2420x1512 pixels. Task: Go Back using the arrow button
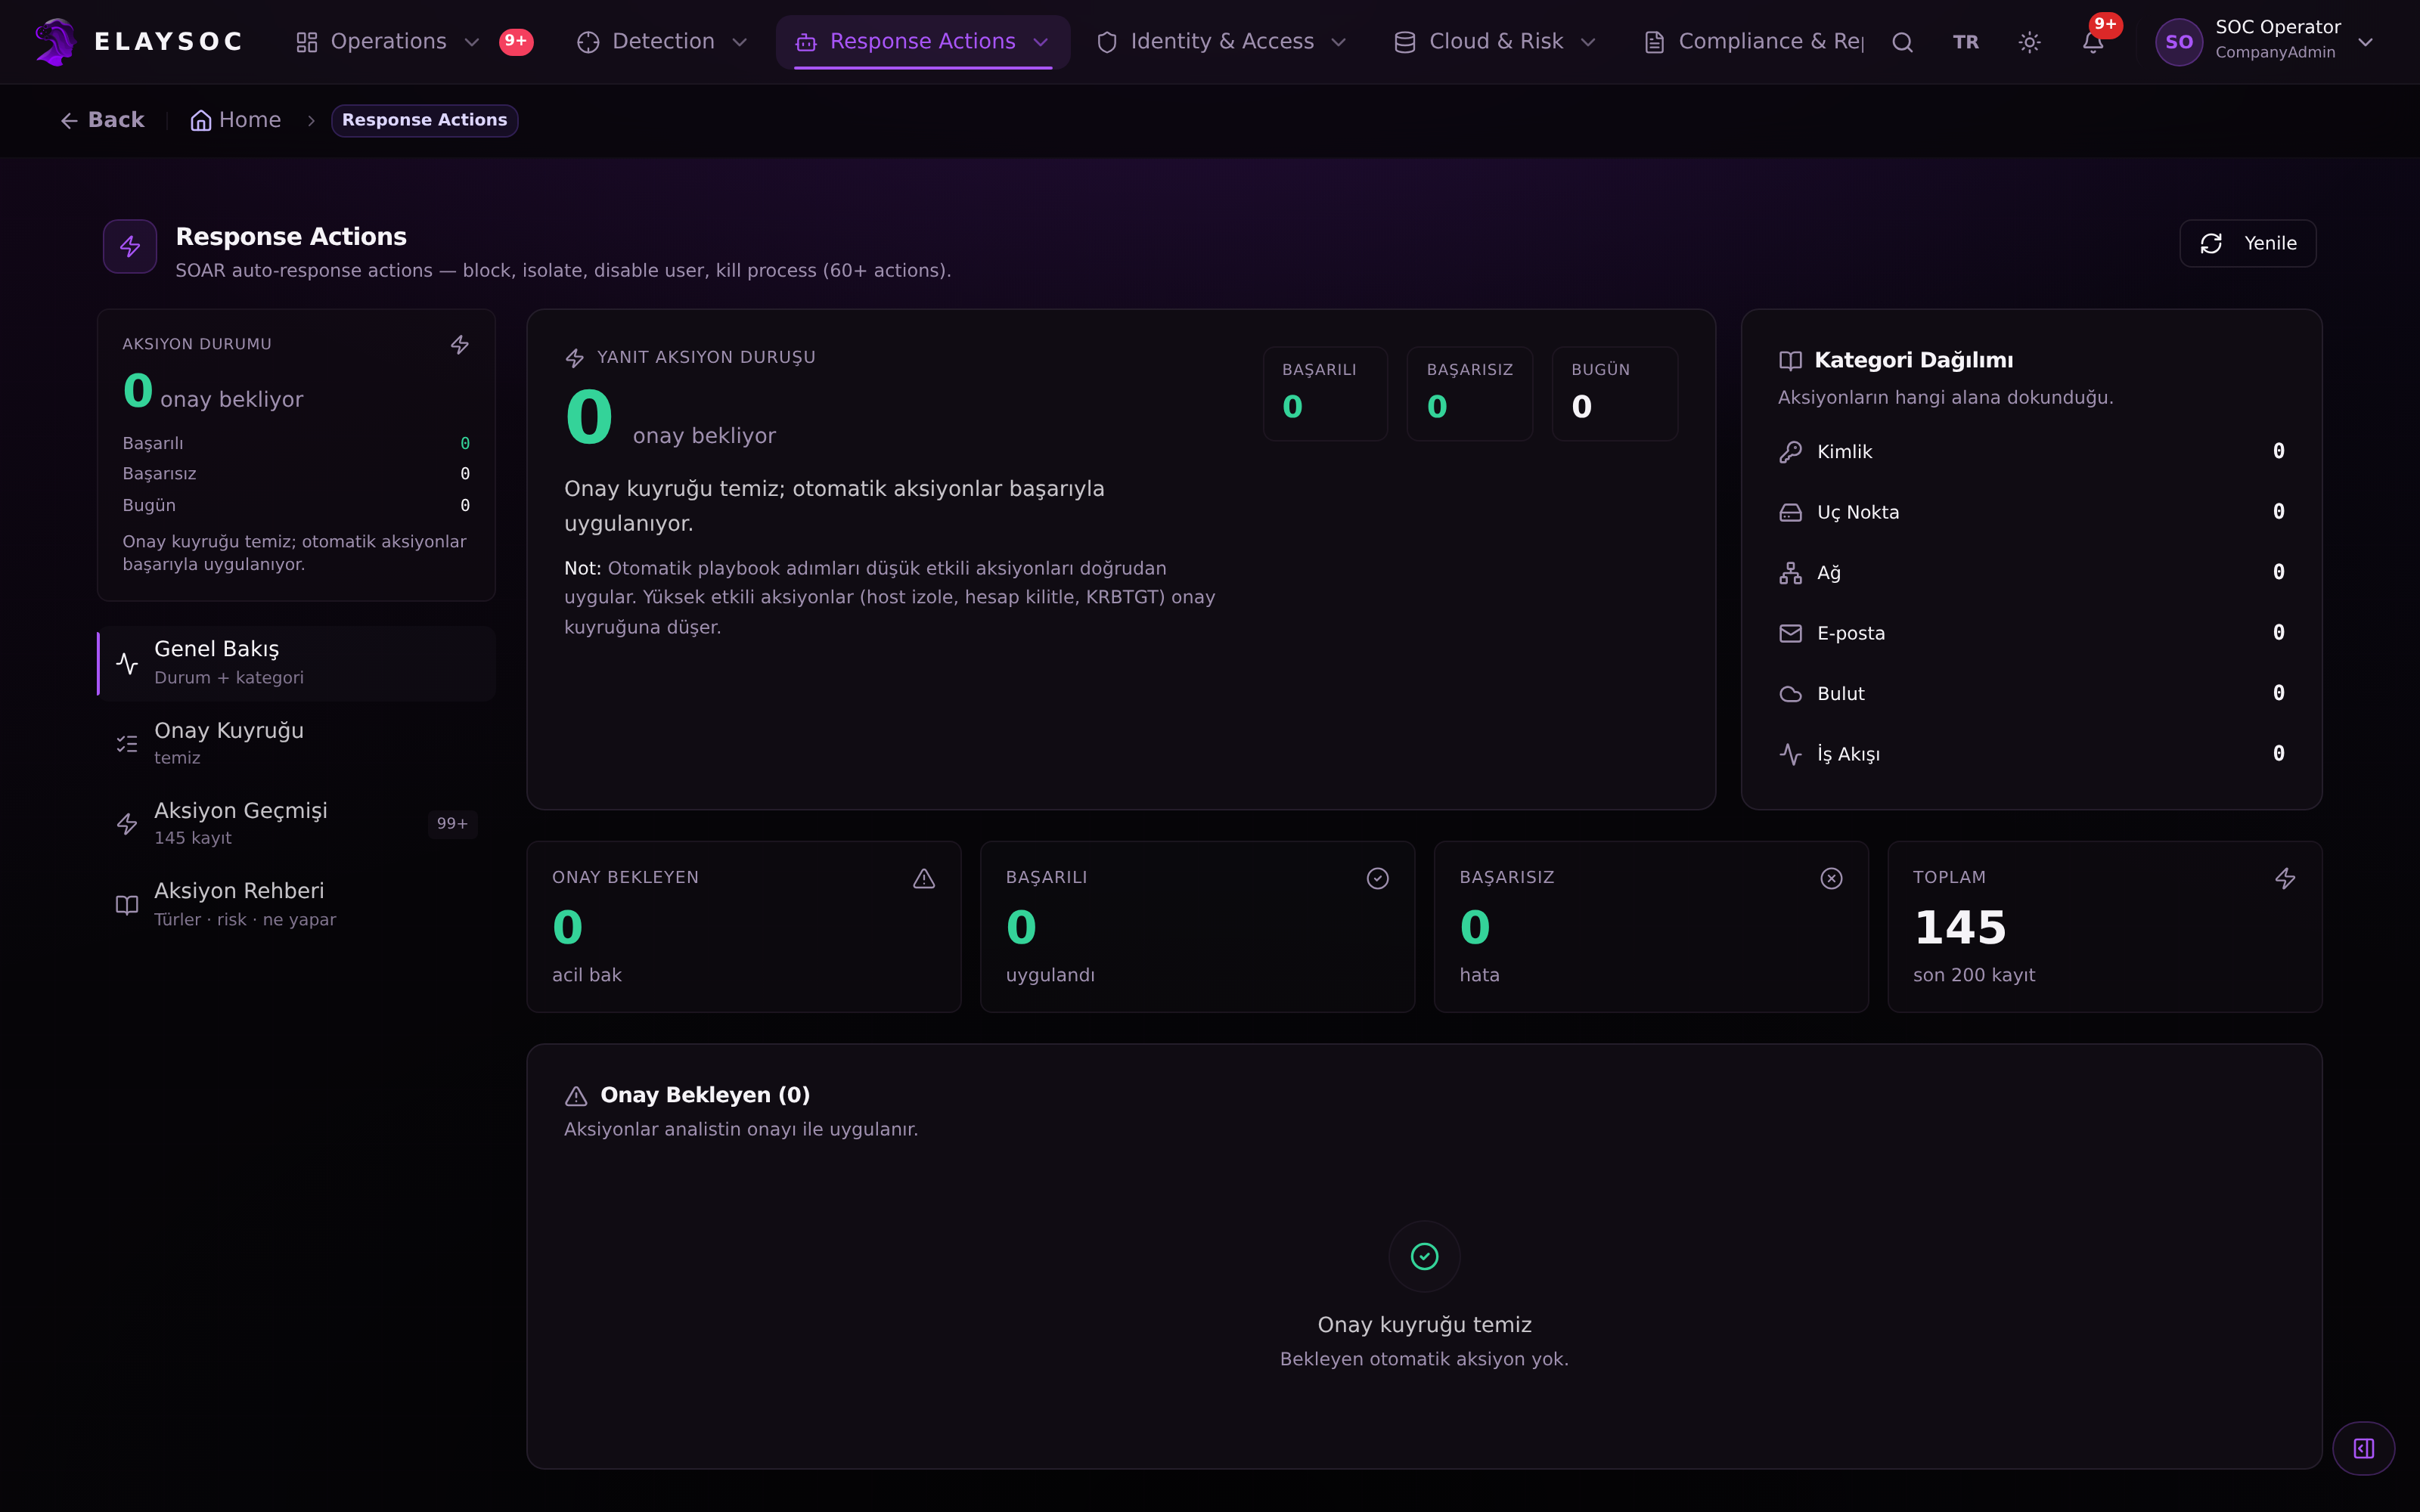102,120
